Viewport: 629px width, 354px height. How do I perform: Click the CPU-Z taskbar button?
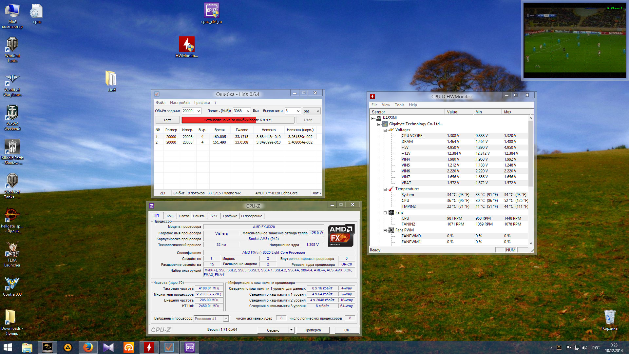189,347
